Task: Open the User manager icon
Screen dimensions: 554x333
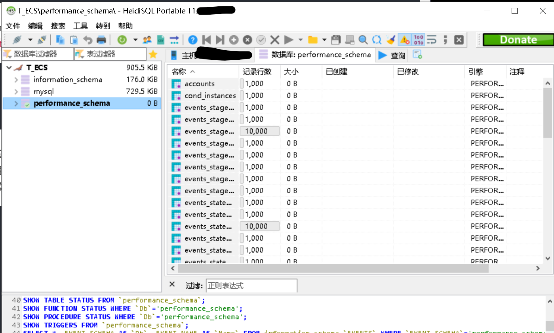Action: 147,40
